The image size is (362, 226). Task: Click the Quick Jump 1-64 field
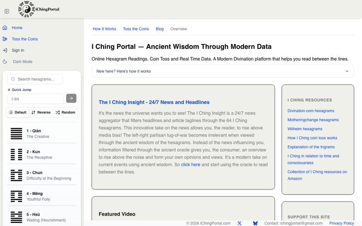(x=36, y=99)
